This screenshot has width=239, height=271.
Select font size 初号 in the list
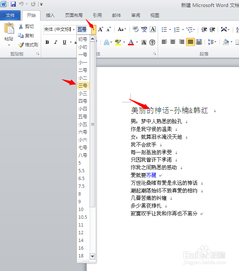pos(83,39)
